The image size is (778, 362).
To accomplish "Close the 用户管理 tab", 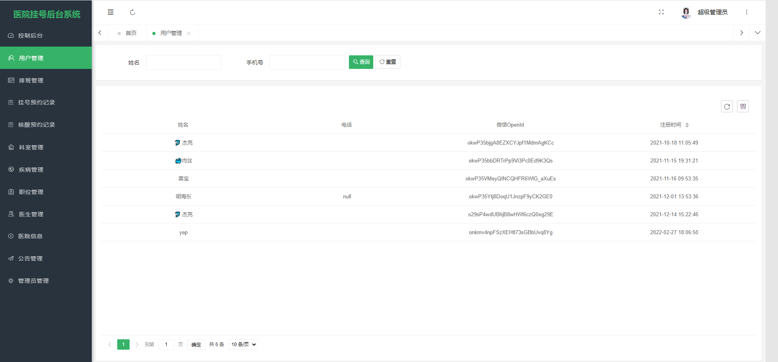I will pos(189,33).
